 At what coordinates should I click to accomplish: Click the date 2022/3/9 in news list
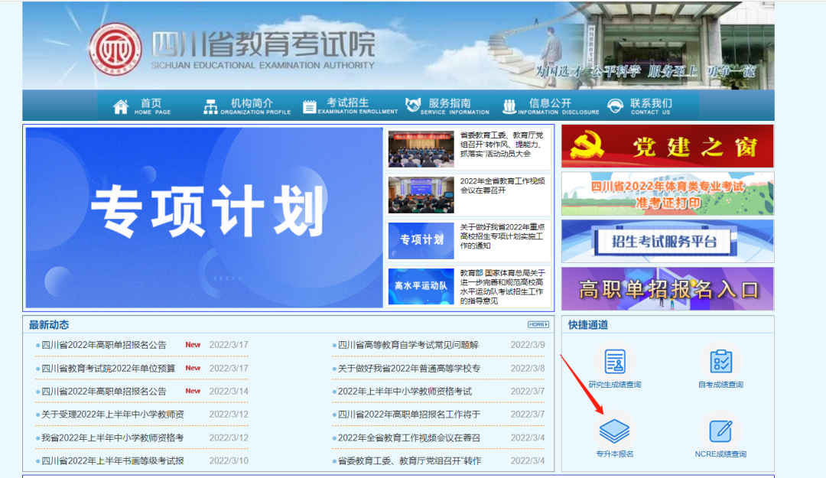point(528,345)
